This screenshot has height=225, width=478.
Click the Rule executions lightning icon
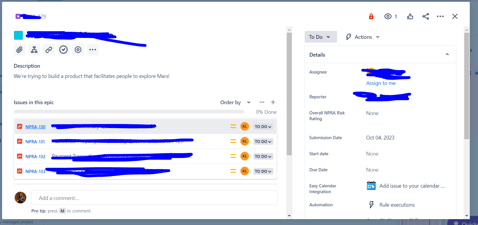[x=371, y=205]
